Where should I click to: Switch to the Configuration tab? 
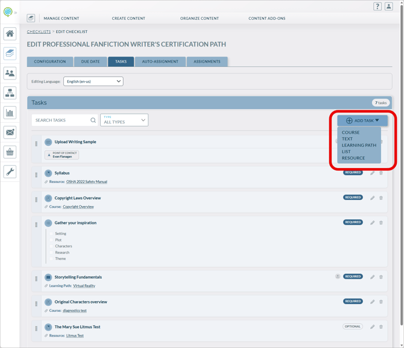click(x=50, y=61)
